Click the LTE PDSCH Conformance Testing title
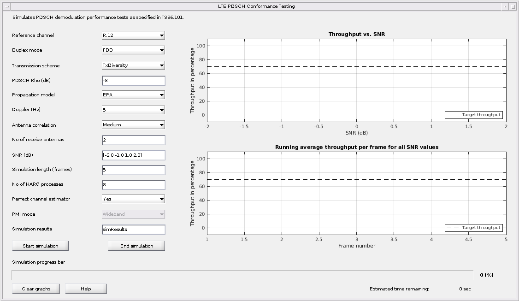Viewport: 519px width, 301px height. [x=256, y=6]
